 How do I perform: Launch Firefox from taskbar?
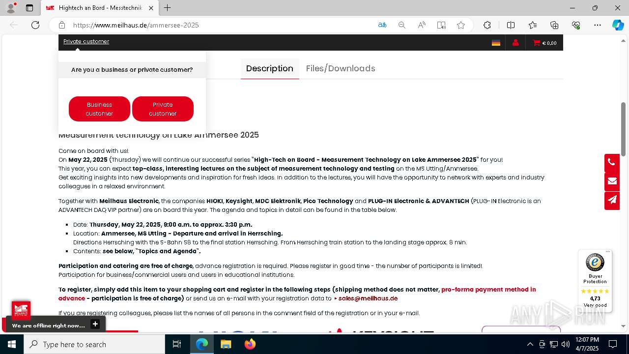[x=250, y=344]
